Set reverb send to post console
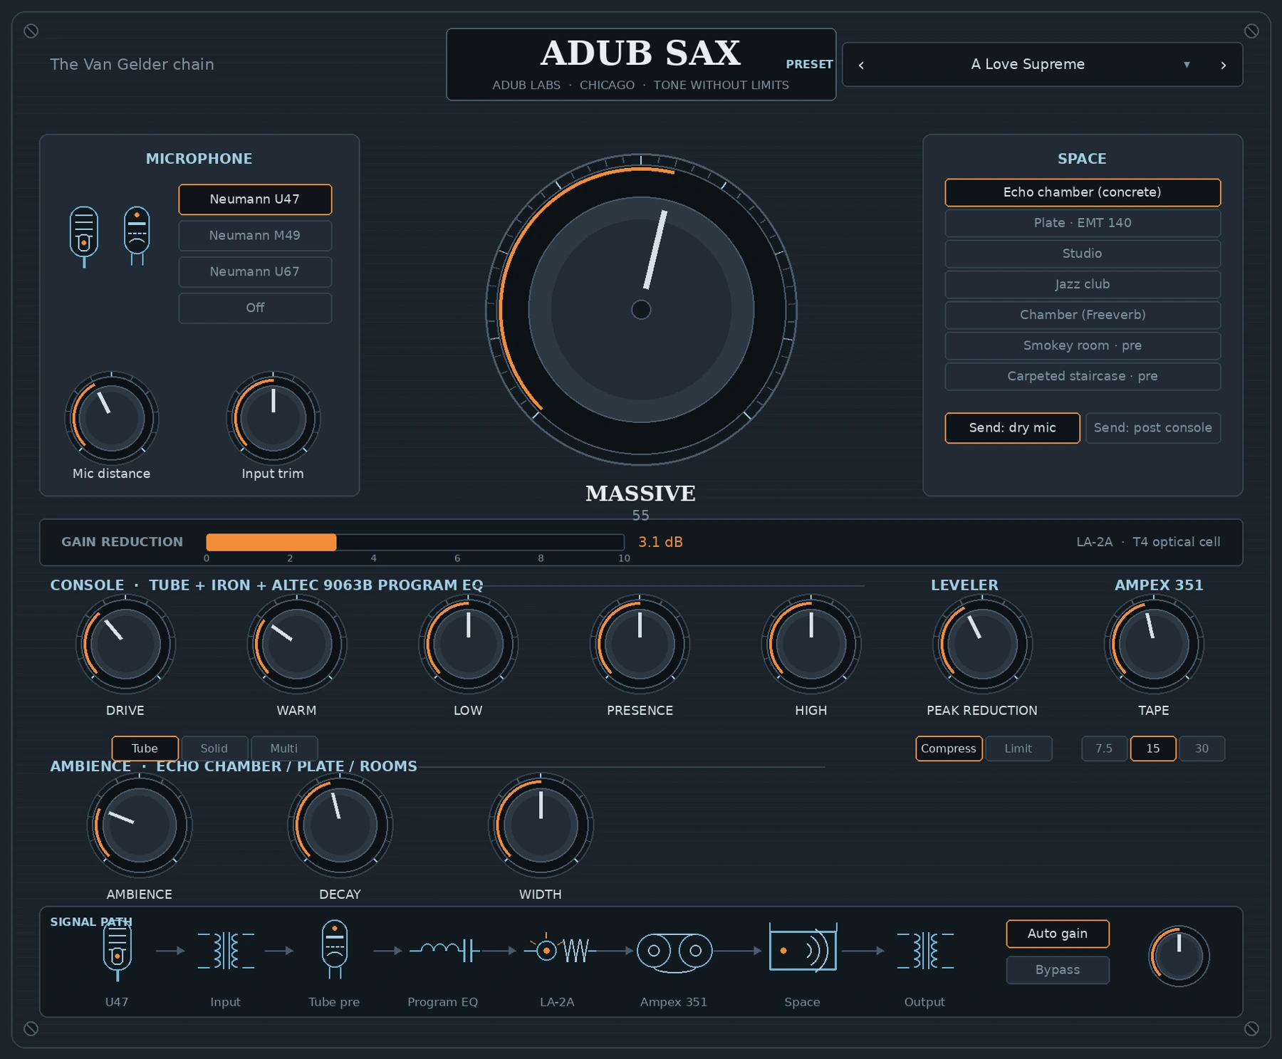Viewport: 1282px width, 1059px height. point(1153,428)
